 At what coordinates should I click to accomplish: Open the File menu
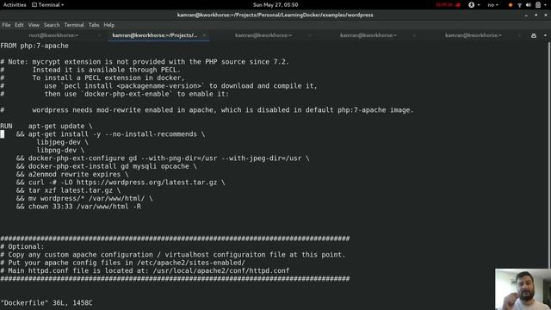pyautogui.click(x=6, y=25)
